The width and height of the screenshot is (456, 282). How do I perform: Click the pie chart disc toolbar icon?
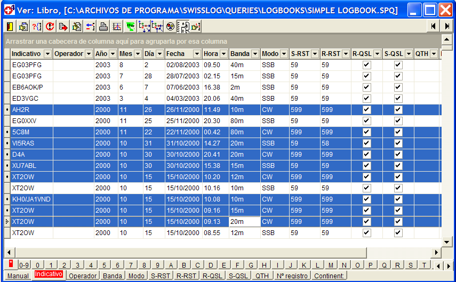170,26
